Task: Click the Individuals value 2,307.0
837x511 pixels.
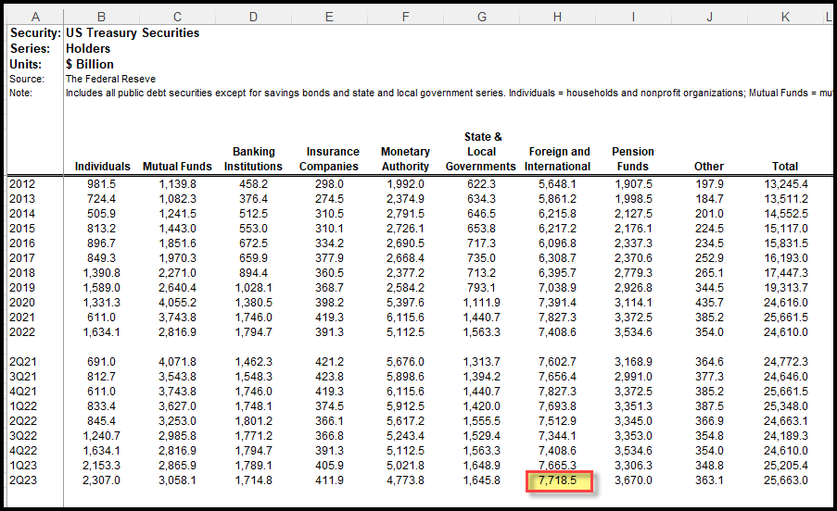Action: pyautogui.click(x=101, y=480)
